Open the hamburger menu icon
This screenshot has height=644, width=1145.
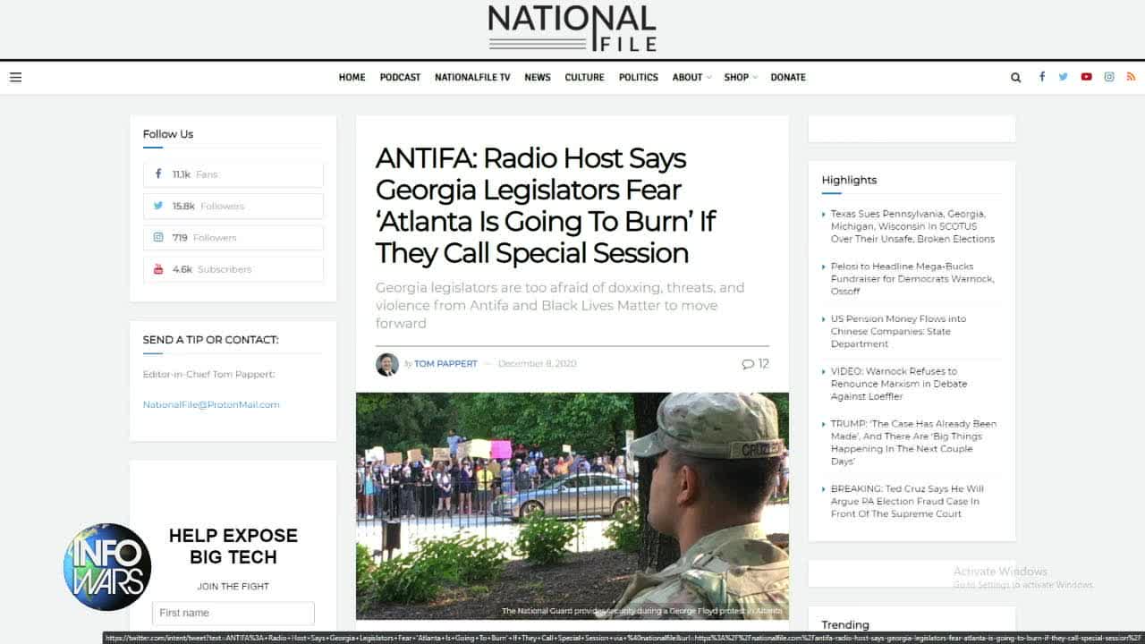pos(16,77)
